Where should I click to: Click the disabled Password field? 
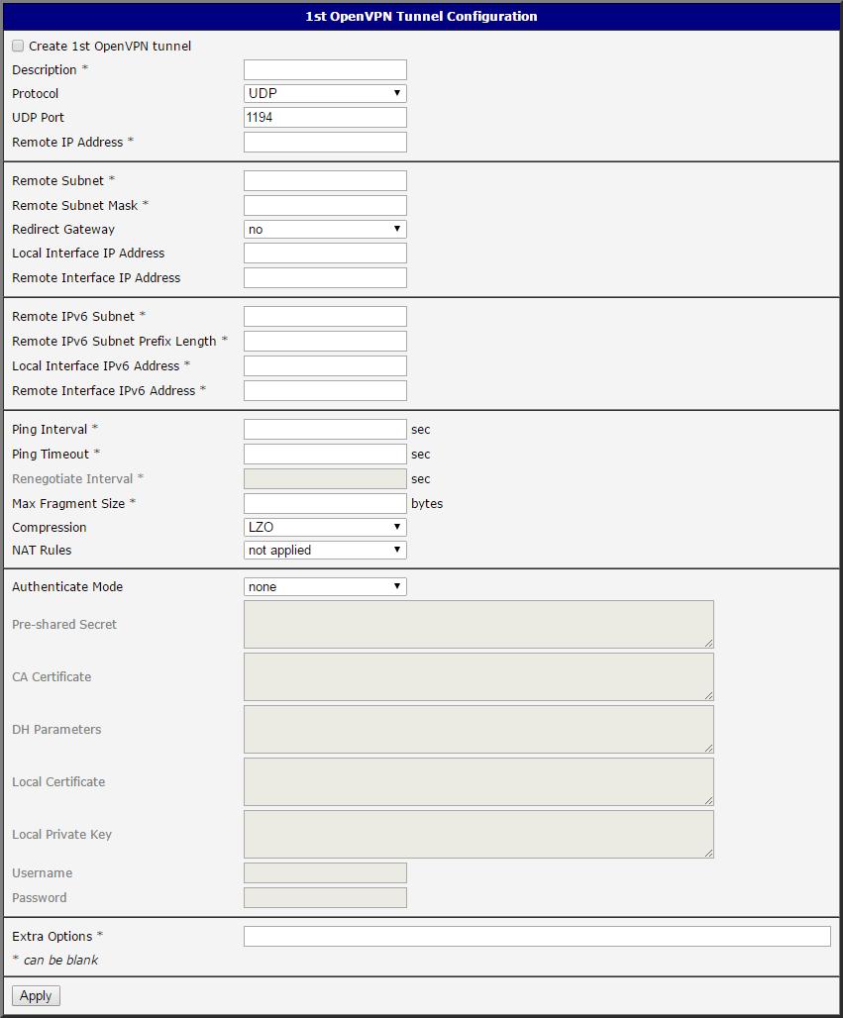tap(325, 898)
